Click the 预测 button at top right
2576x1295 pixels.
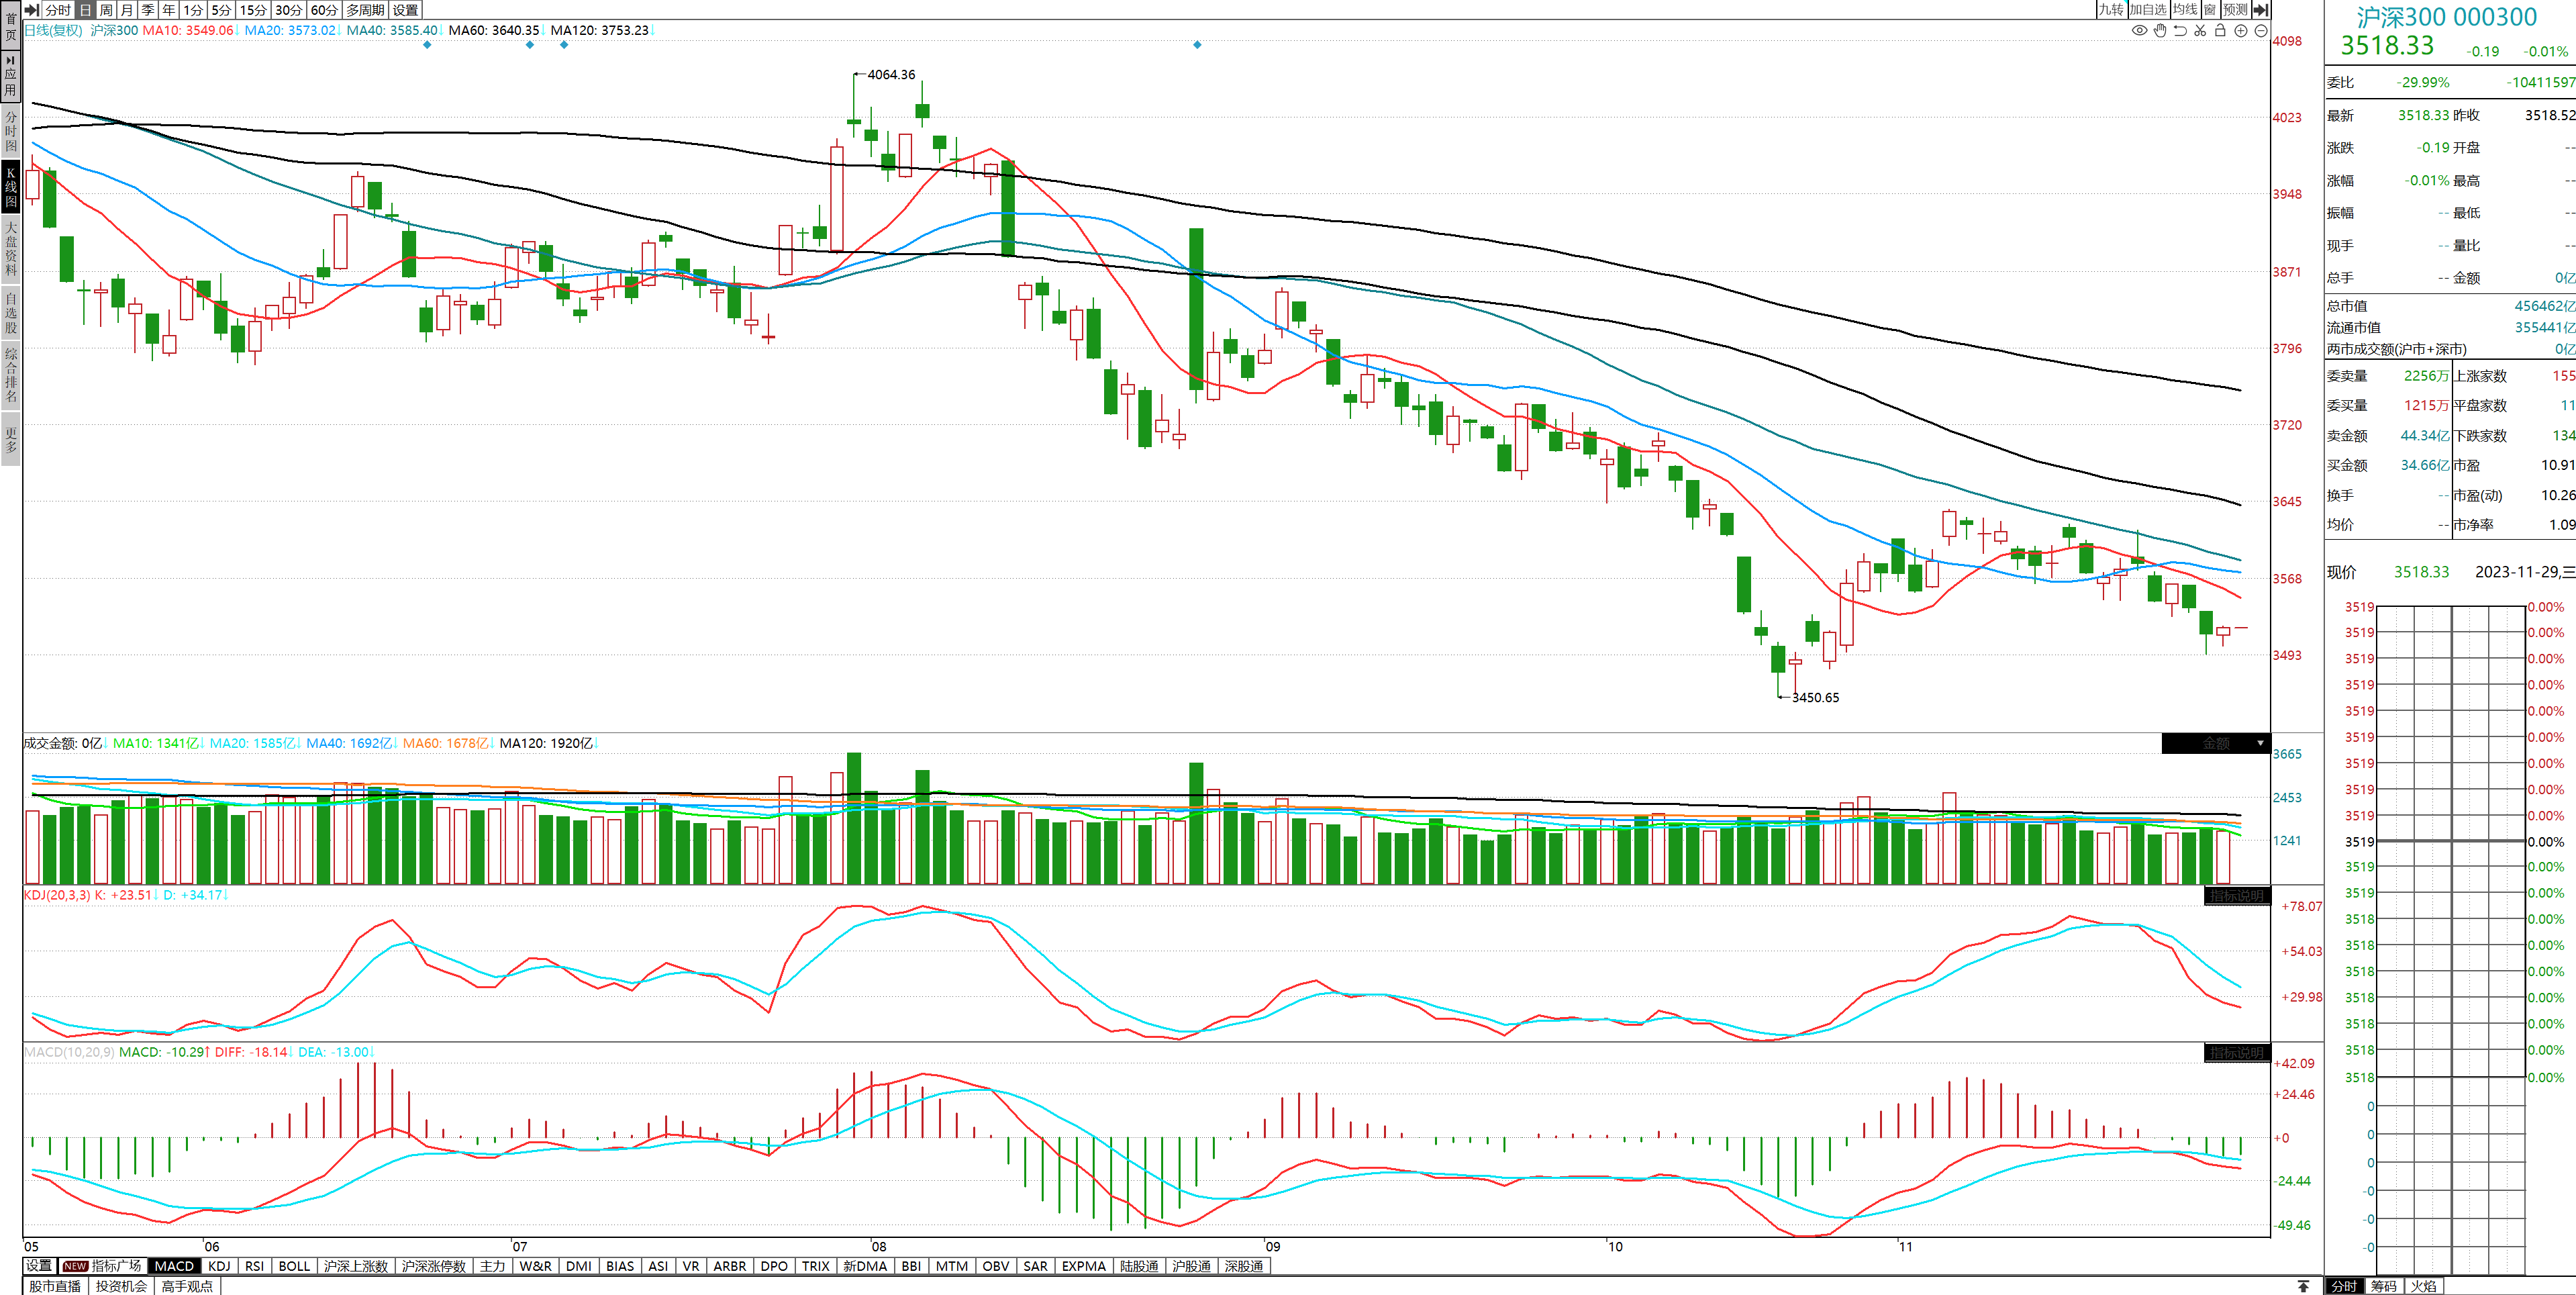(x=2235, y=10)
